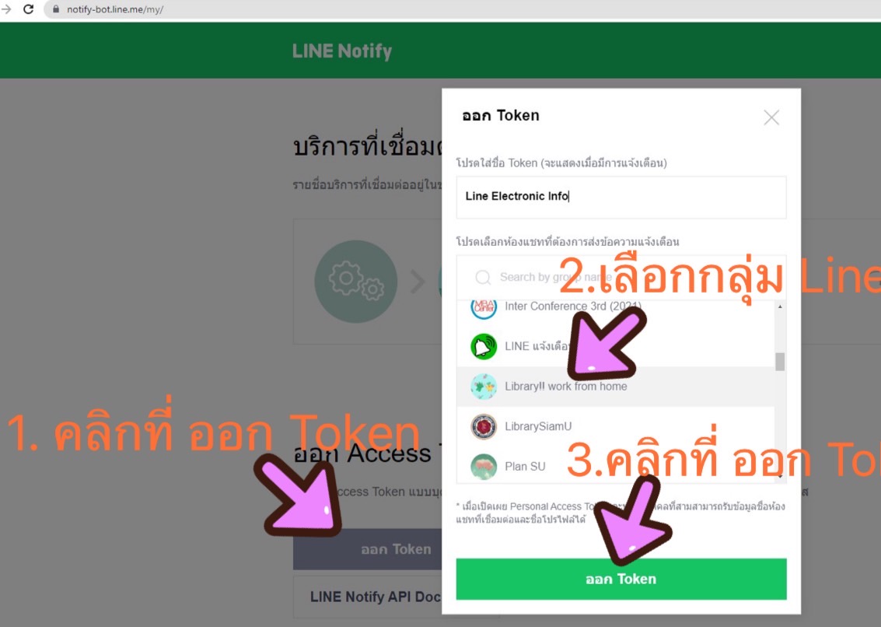
Task: Click the group list scrollbar thumb
Action: click(780, 362)
